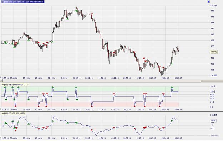Click the 75.0 value tag on the Meta Sentimentor axis

(x=212, y=92)
